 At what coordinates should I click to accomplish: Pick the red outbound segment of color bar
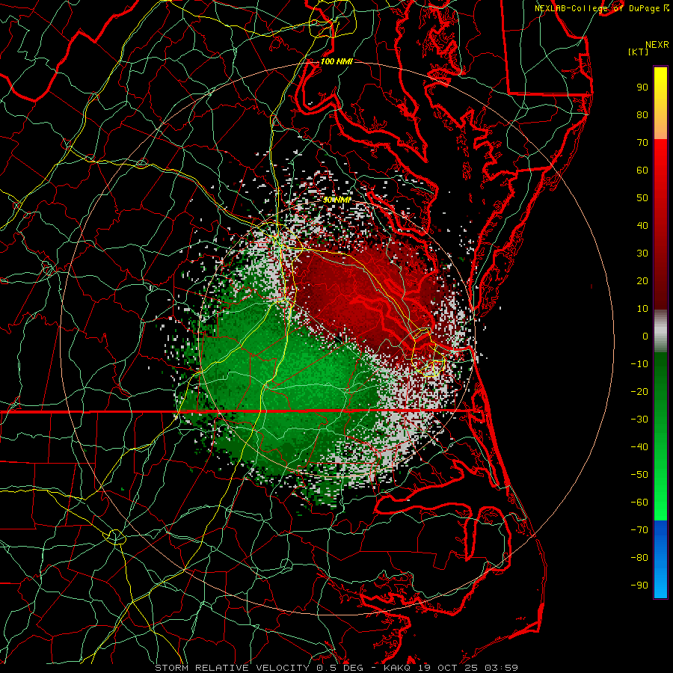[660, 224]
